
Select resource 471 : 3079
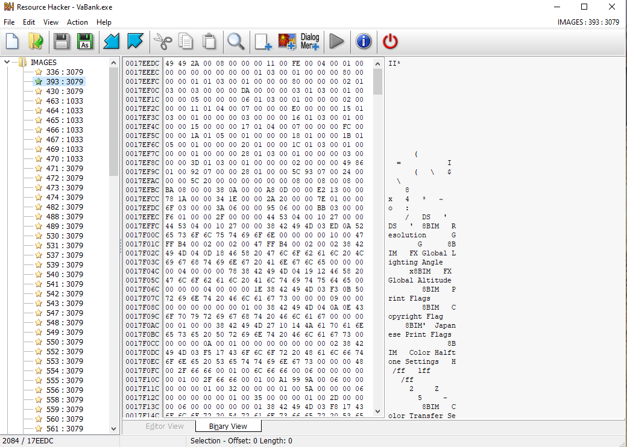[65, 168]
